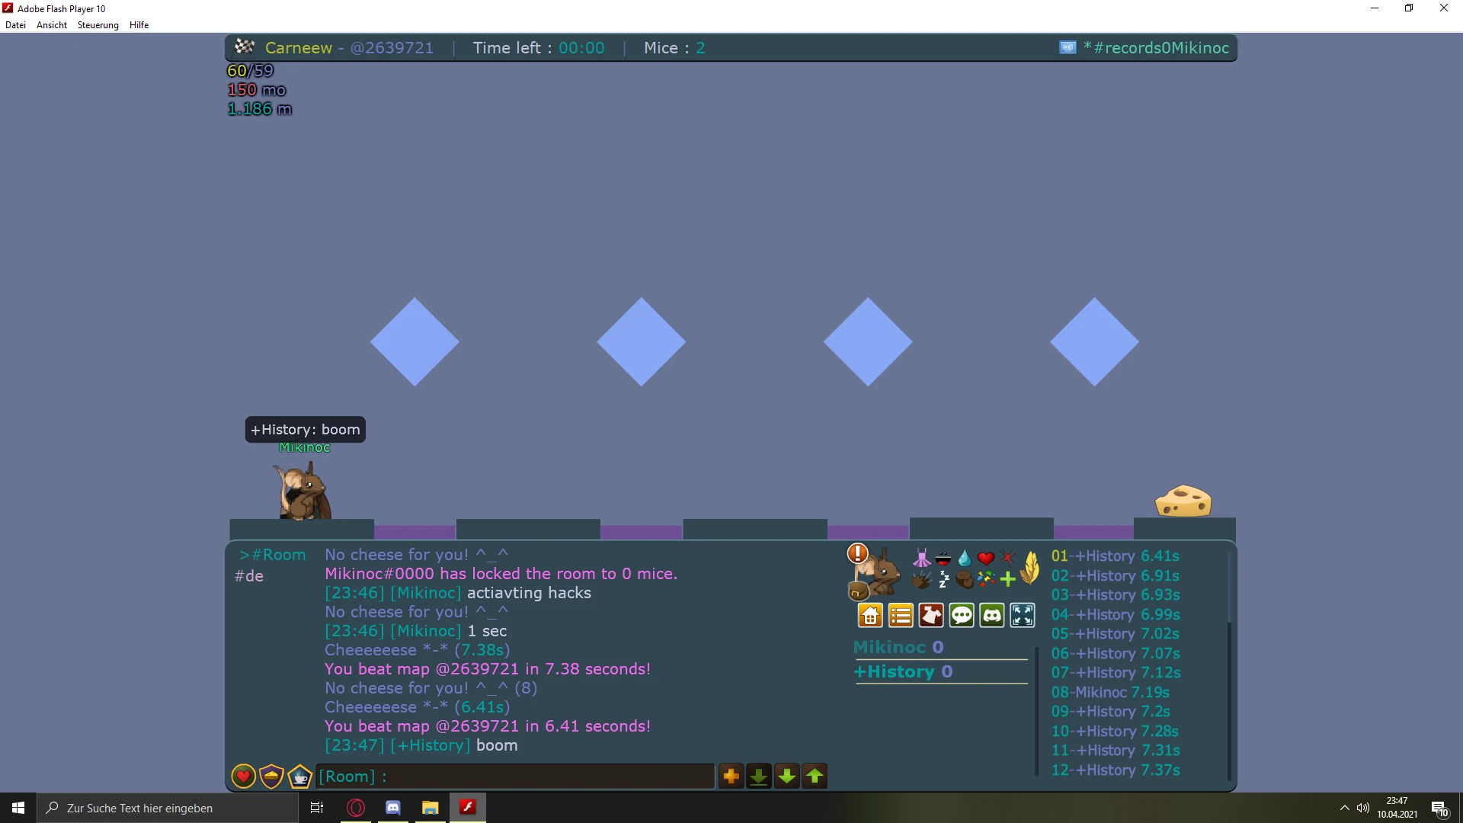Show hidden system tray icons
Image resolution: width=1463 pixels, height=823 pixels.
[1344, 808]
